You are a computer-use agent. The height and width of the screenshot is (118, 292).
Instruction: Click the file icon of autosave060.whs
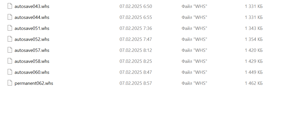click(x=10, y=72)
